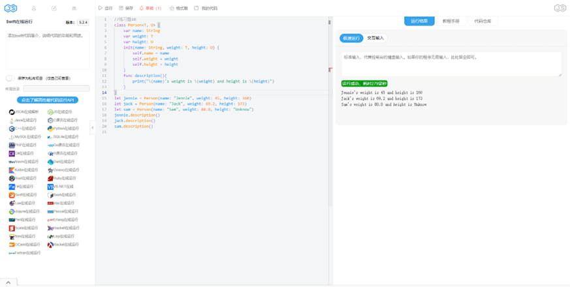Open the Dart online runner link
This screenshot has height=287, width=570.
pos(61,162)
